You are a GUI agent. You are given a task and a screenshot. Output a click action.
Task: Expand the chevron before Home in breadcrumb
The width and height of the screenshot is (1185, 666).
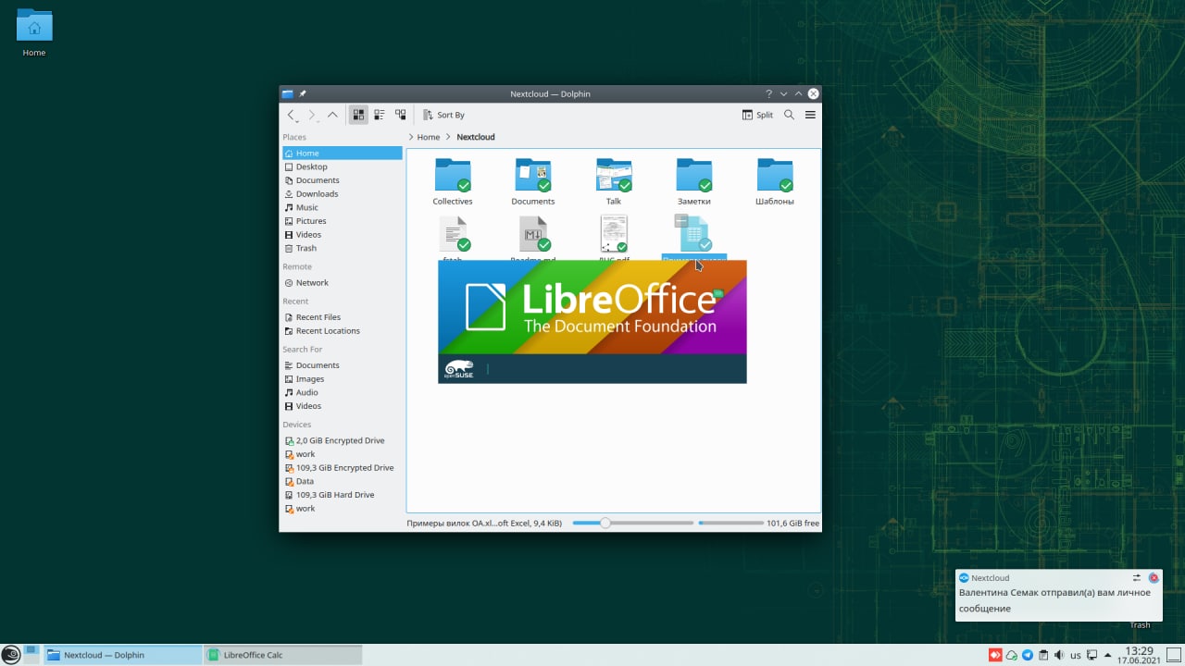pyautogui.click(x=411, y=137)
